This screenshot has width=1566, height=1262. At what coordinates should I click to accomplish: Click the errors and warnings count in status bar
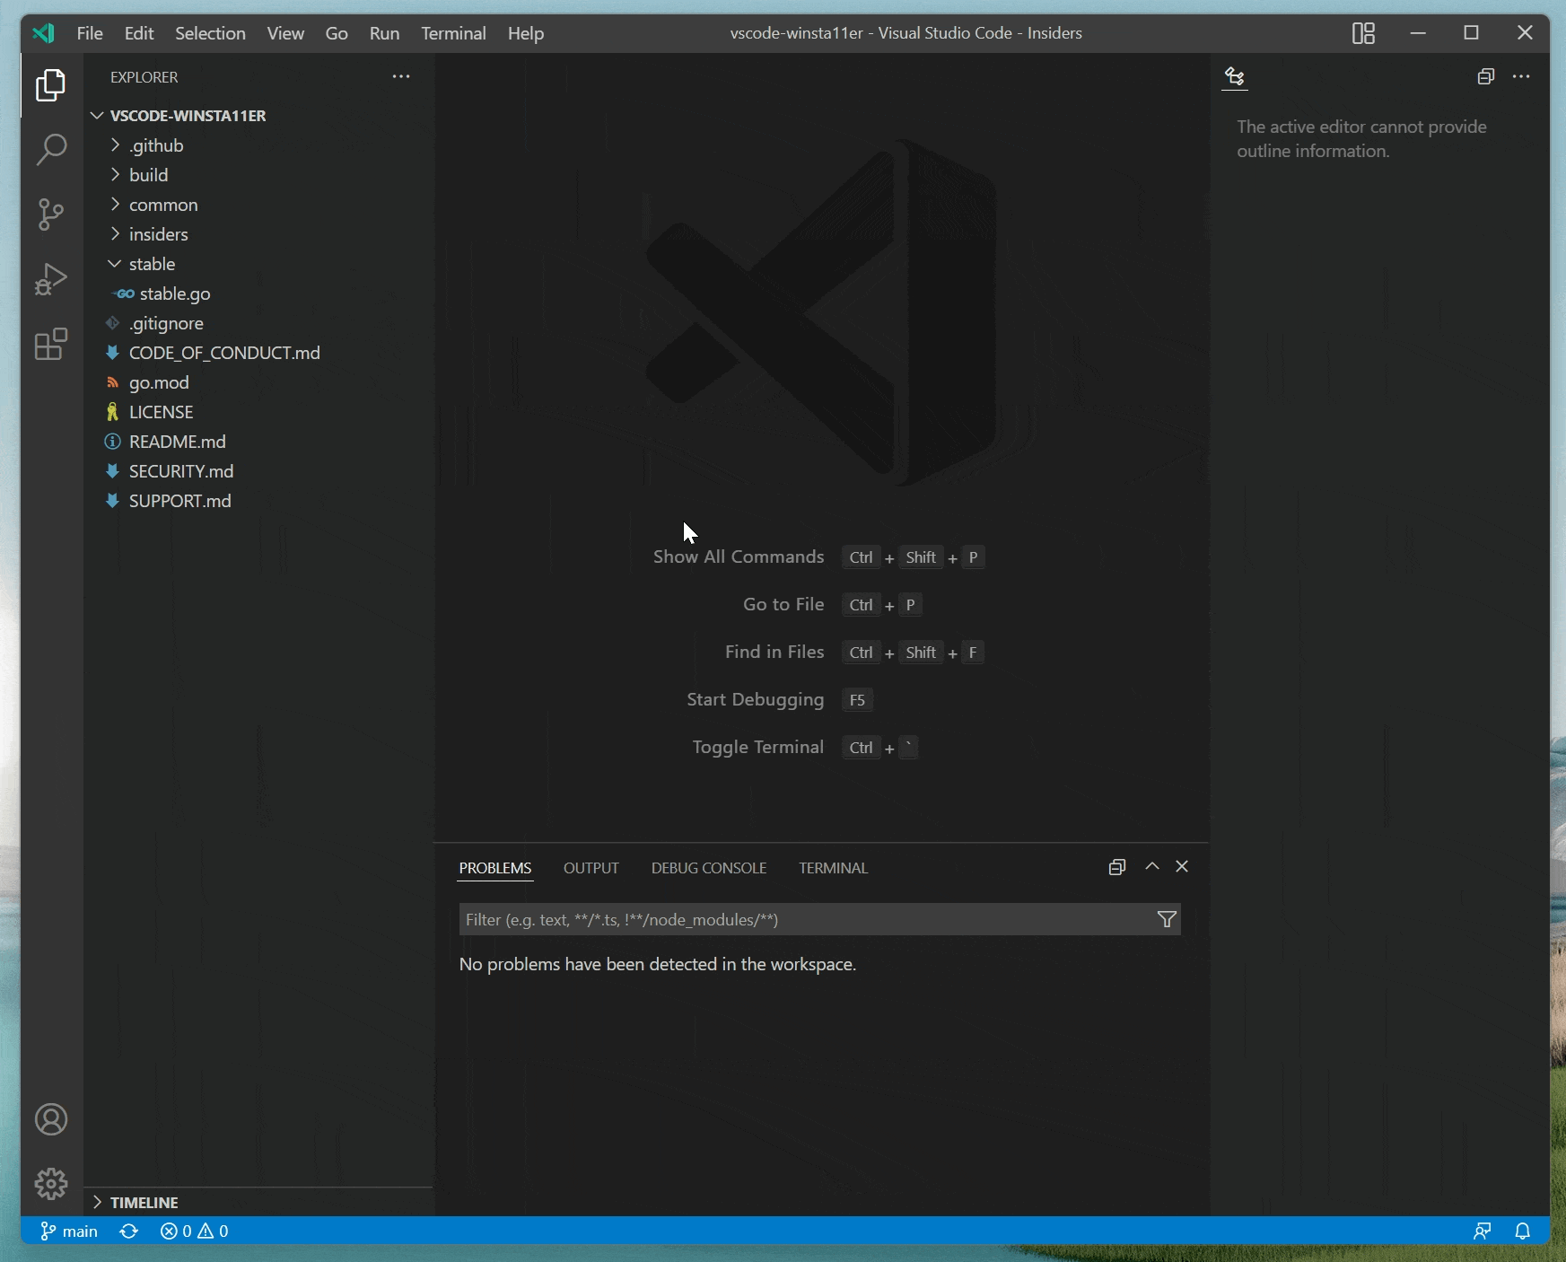click(x=195, y=1231)
